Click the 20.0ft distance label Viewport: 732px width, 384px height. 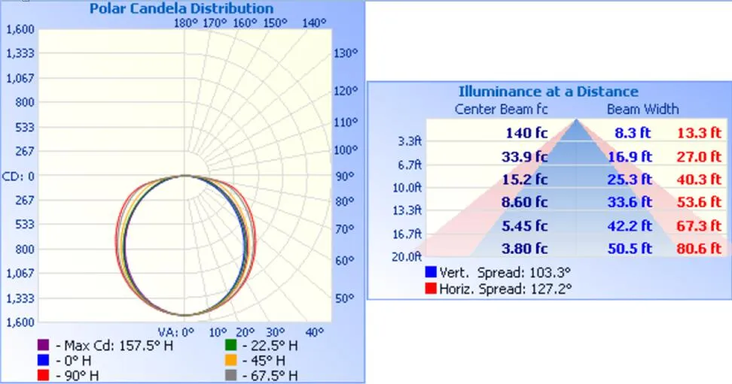pos(407,257)
